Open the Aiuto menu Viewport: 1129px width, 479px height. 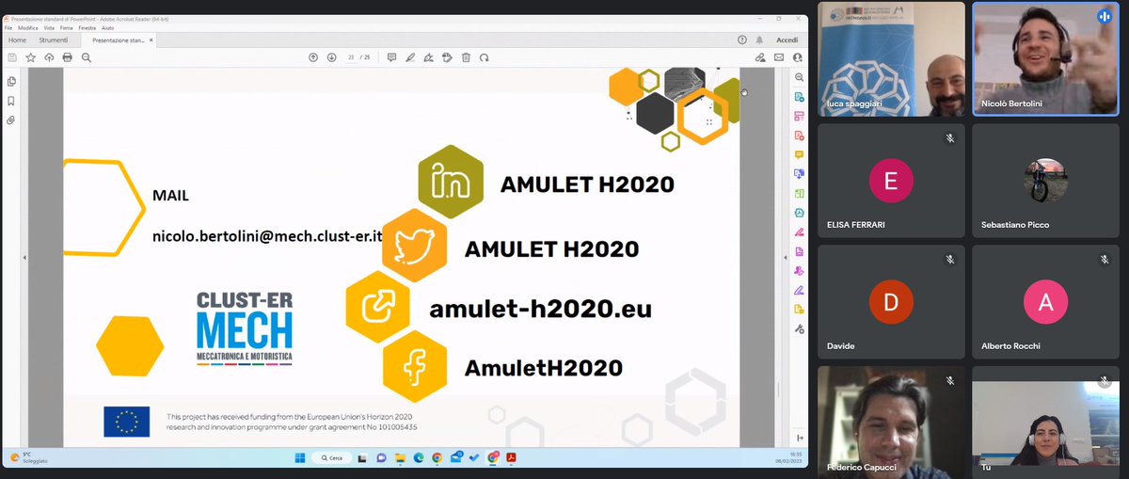point(108,28)
